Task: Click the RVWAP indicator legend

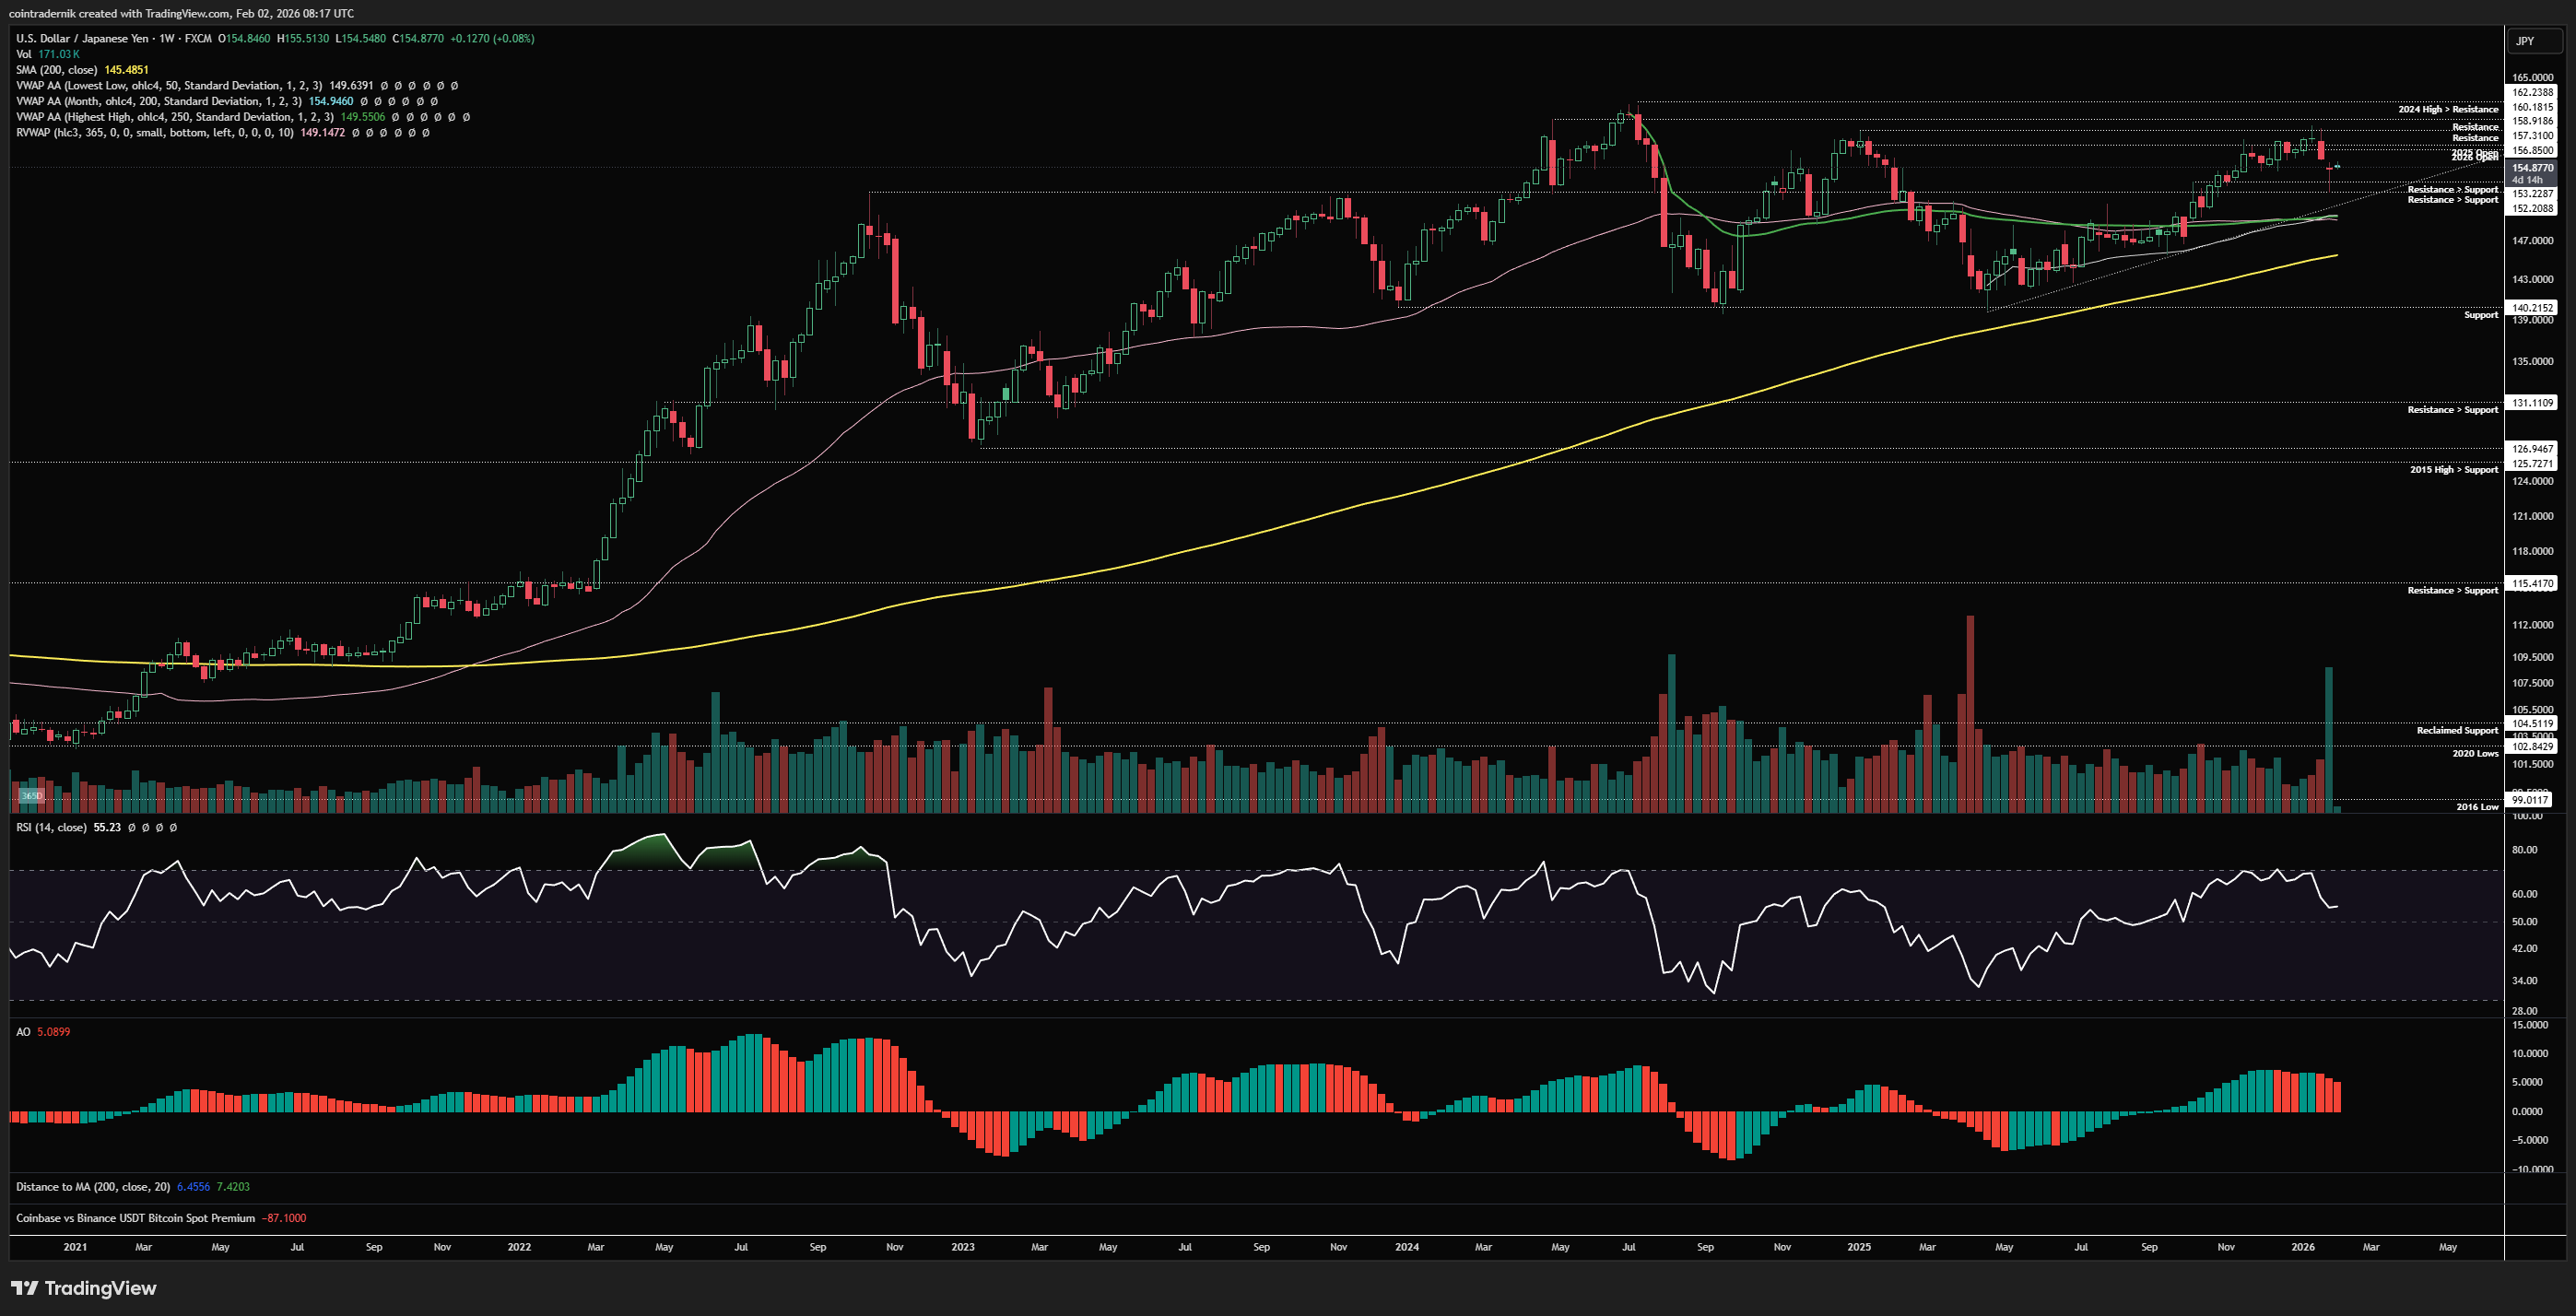Action: pyautogui.click(x=154, y=132)
